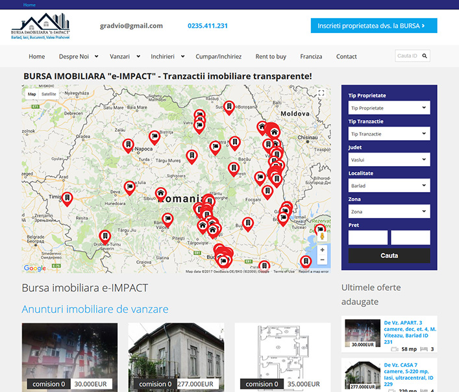Click the map marker below Targu Mures

click(x=192, y=157)
